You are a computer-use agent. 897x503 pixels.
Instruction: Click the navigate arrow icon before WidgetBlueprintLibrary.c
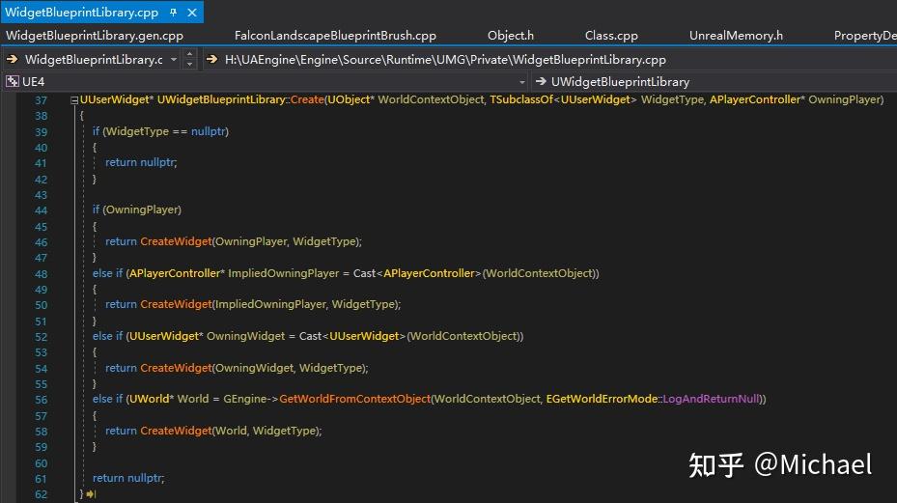click(x=12, y=59)
